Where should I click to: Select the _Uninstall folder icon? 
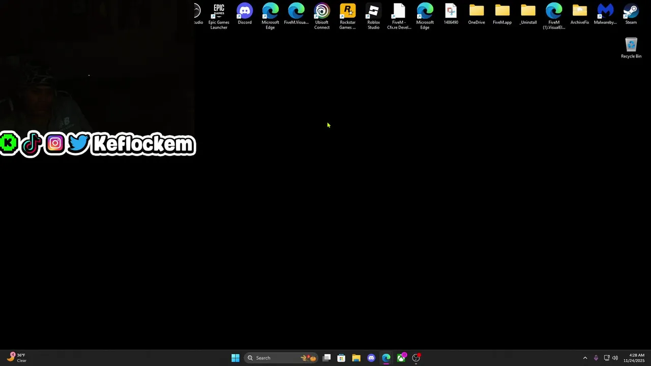point(528,14)
